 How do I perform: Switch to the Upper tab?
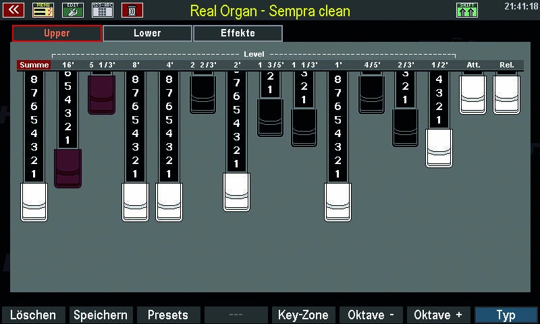click(57, 33)
